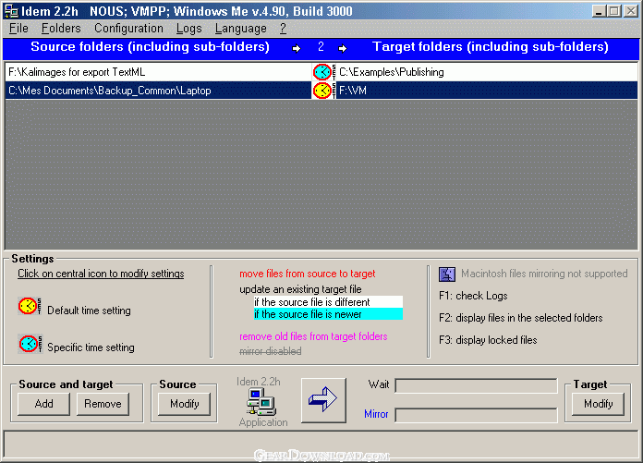Click Add under Source and target
The image size is (643, 463).
click(43, 404)
